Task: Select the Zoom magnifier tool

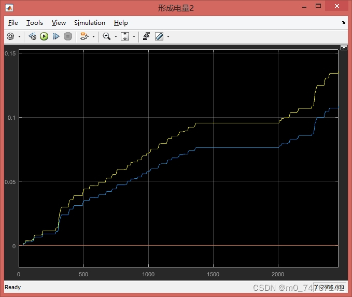Action: click(106, 36)
